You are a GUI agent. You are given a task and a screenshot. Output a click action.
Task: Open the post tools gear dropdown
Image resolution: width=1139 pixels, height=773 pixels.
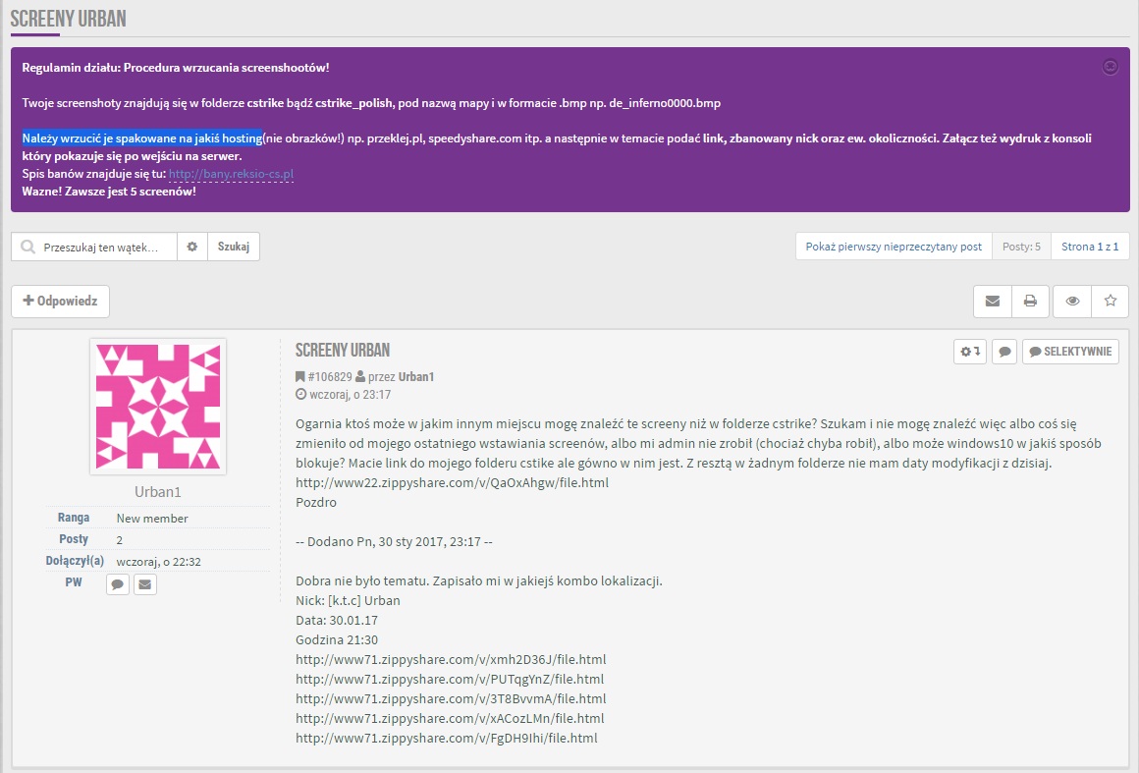tap(970, 352)
